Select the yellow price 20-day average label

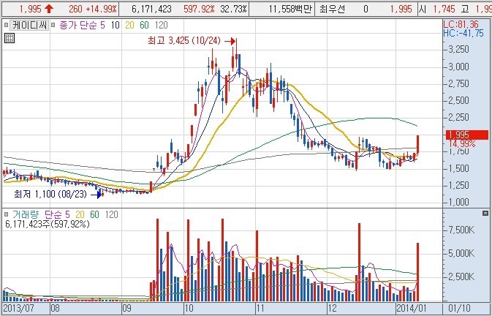(x=129, y=25)
